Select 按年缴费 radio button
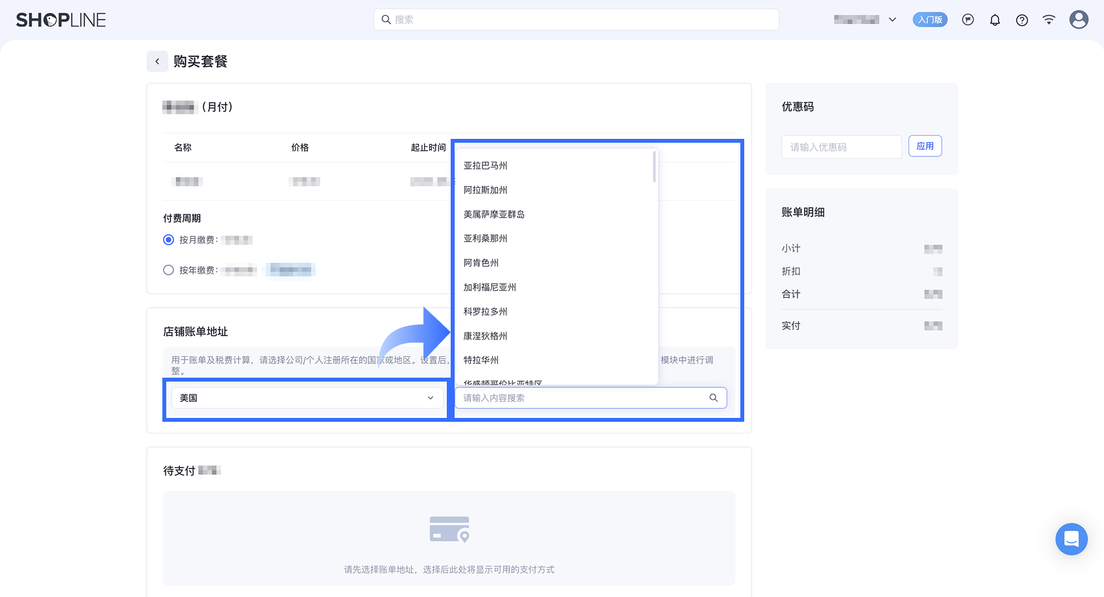This screenshot has height=597, width=1104. (169, 270)
